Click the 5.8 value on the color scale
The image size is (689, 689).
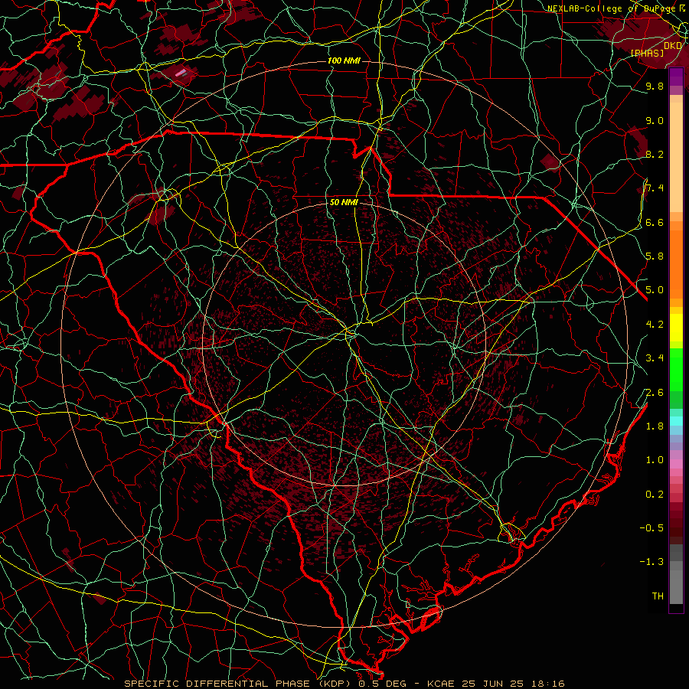655,256
